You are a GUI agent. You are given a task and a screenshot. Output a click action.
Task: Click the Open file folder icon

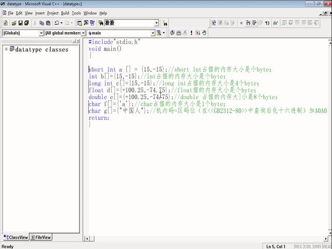coord(14,23)
